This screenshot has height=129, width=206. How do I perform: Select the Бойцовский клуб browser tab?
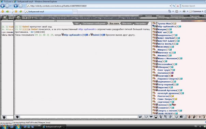pyautogui.click(x=49, y=12)
